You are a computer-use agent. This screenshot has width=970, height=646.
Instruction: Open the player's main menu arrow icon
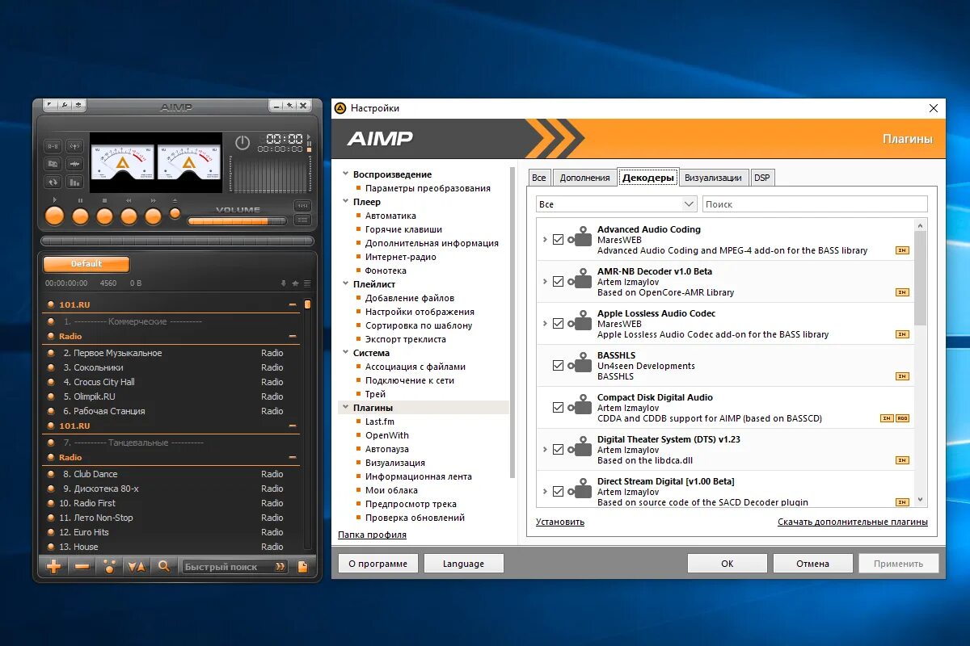(x=49, y=106)
